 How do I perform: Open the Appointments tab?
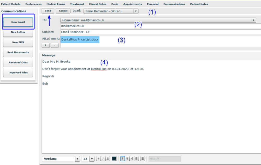tap(133, 4)
